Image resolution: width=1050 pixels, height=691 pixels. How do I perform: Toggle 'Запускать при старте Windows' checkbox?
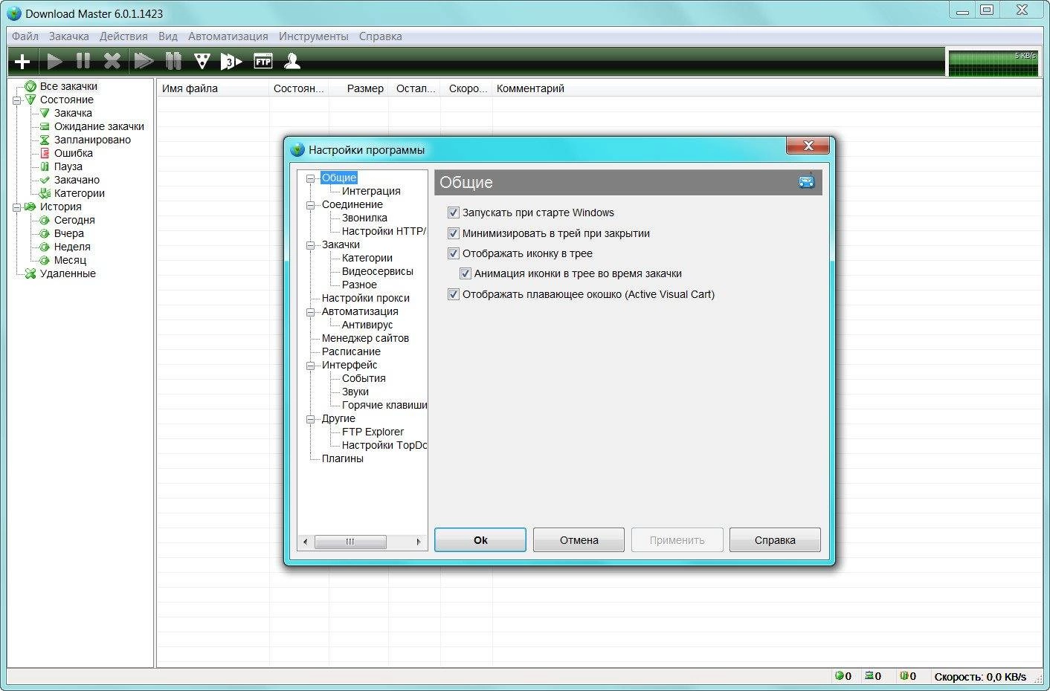[x=454, y=213]
